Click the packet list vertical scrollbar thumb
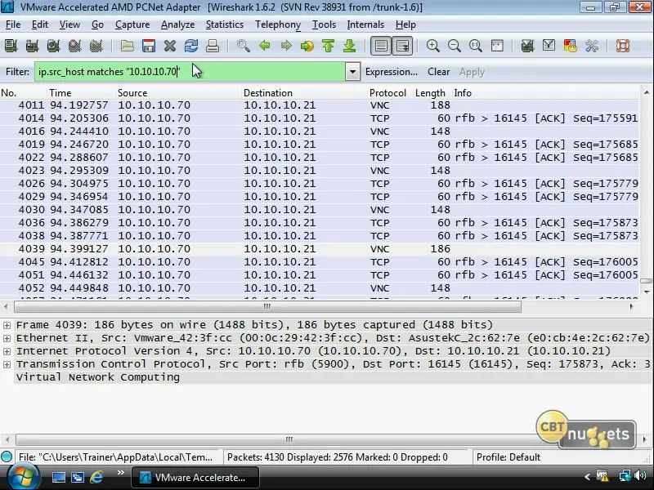Image resolution: width=654 pixels, height=490 pixels. point(646,281)
